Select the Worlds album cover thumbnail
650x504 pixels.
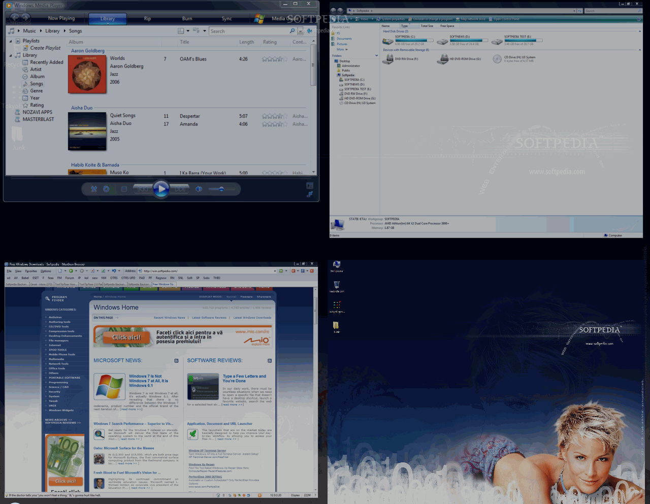87,75
